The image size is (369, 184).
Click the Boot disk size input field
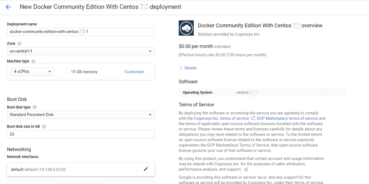point(81,134)
